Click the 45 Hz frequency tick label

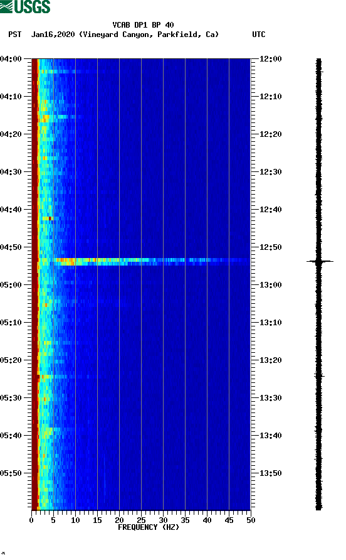229,520
